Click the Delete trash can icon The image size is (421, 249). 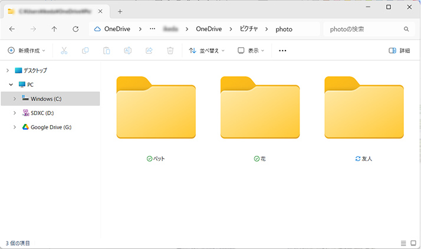(170, 51)
